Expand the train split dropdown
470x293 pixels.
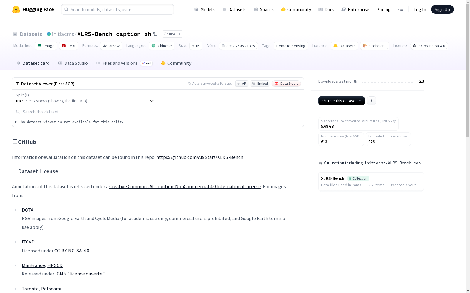coord(85,98)
